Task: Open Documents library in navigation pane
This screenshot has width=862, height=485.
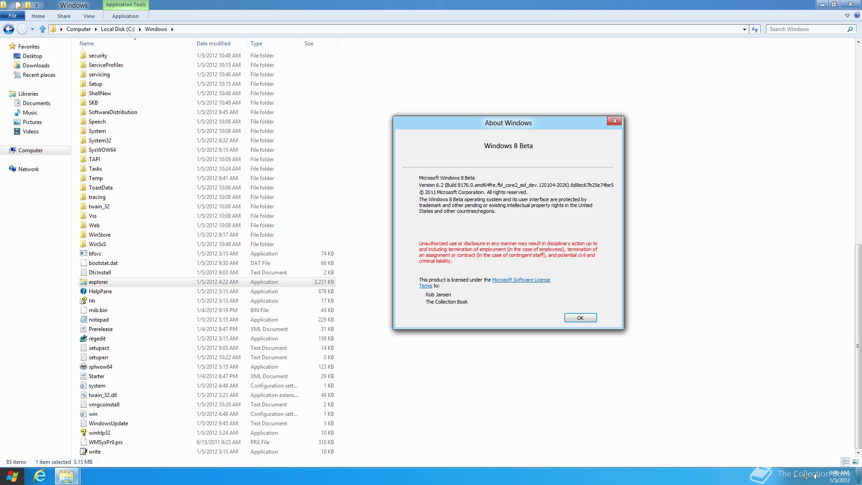Action: pos(36,103)
